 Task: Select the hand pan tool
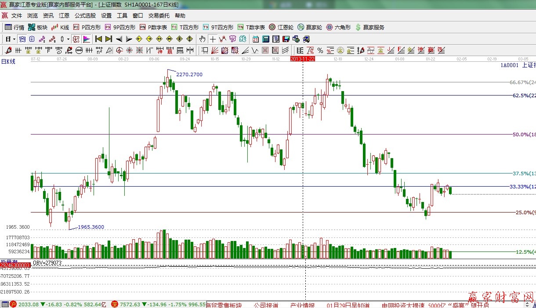tap(202, 39)
